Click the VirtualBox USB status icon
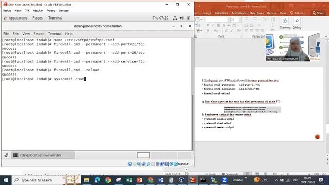329x185 pixels. (148, 164)
